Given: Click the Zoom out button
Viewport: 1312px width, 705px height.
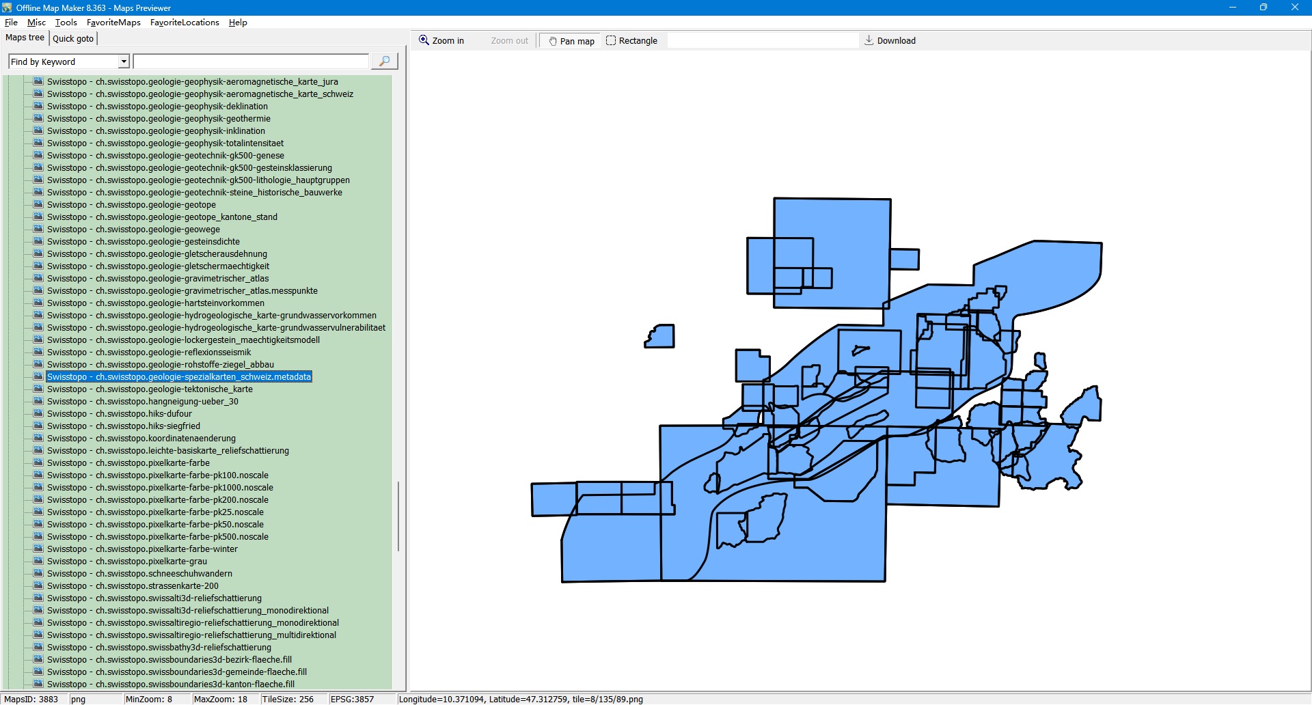Looking at the screenshot, I should pyautogui.click(x=509, y=41).
